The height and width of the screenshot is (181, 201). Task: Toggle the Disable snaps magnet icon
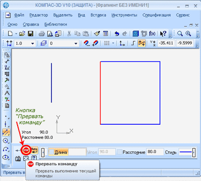tap(95, 43)
